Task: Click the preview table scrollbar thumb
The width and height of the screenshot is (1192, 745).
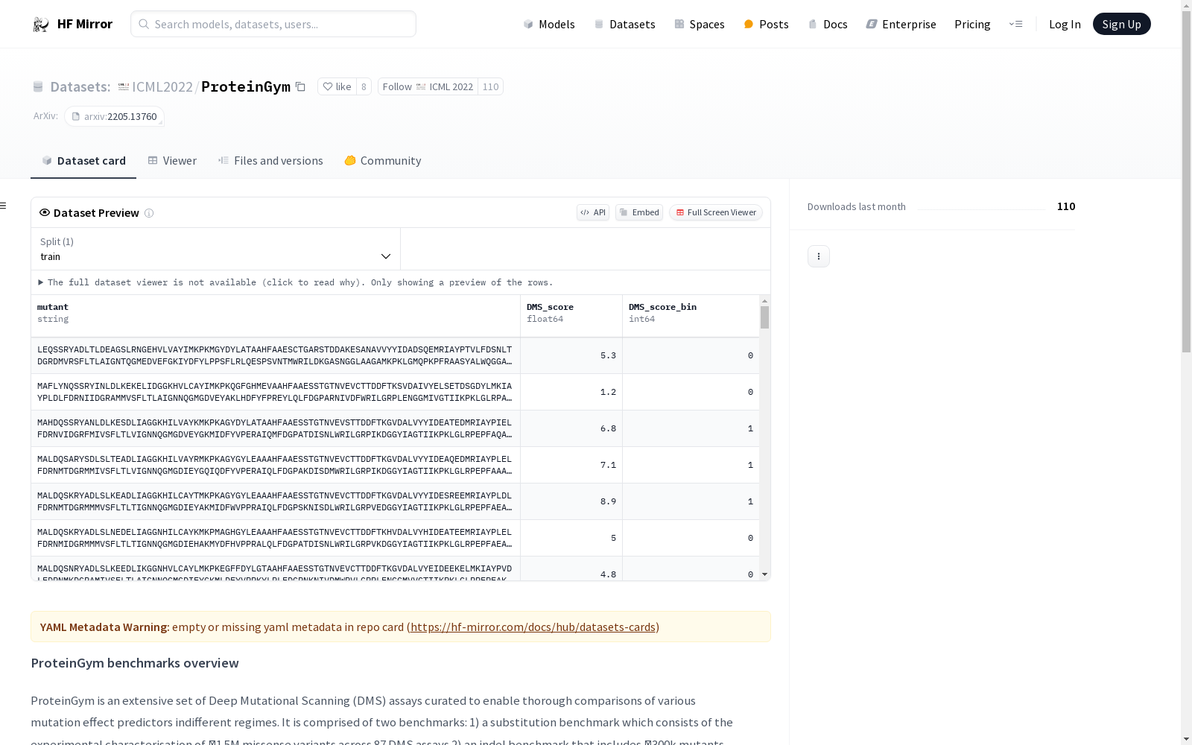Action: pos(764,317)
